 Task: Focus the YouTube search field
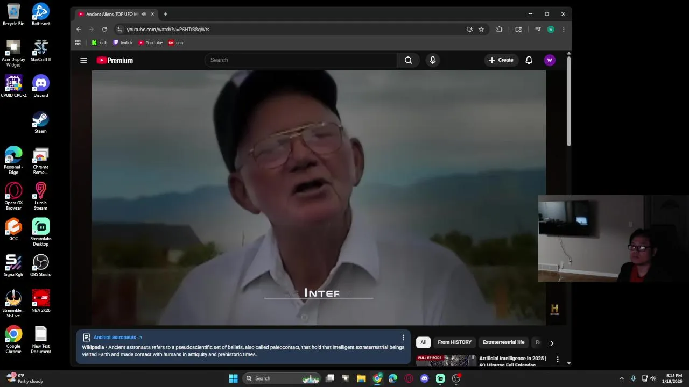click(301, 60)
